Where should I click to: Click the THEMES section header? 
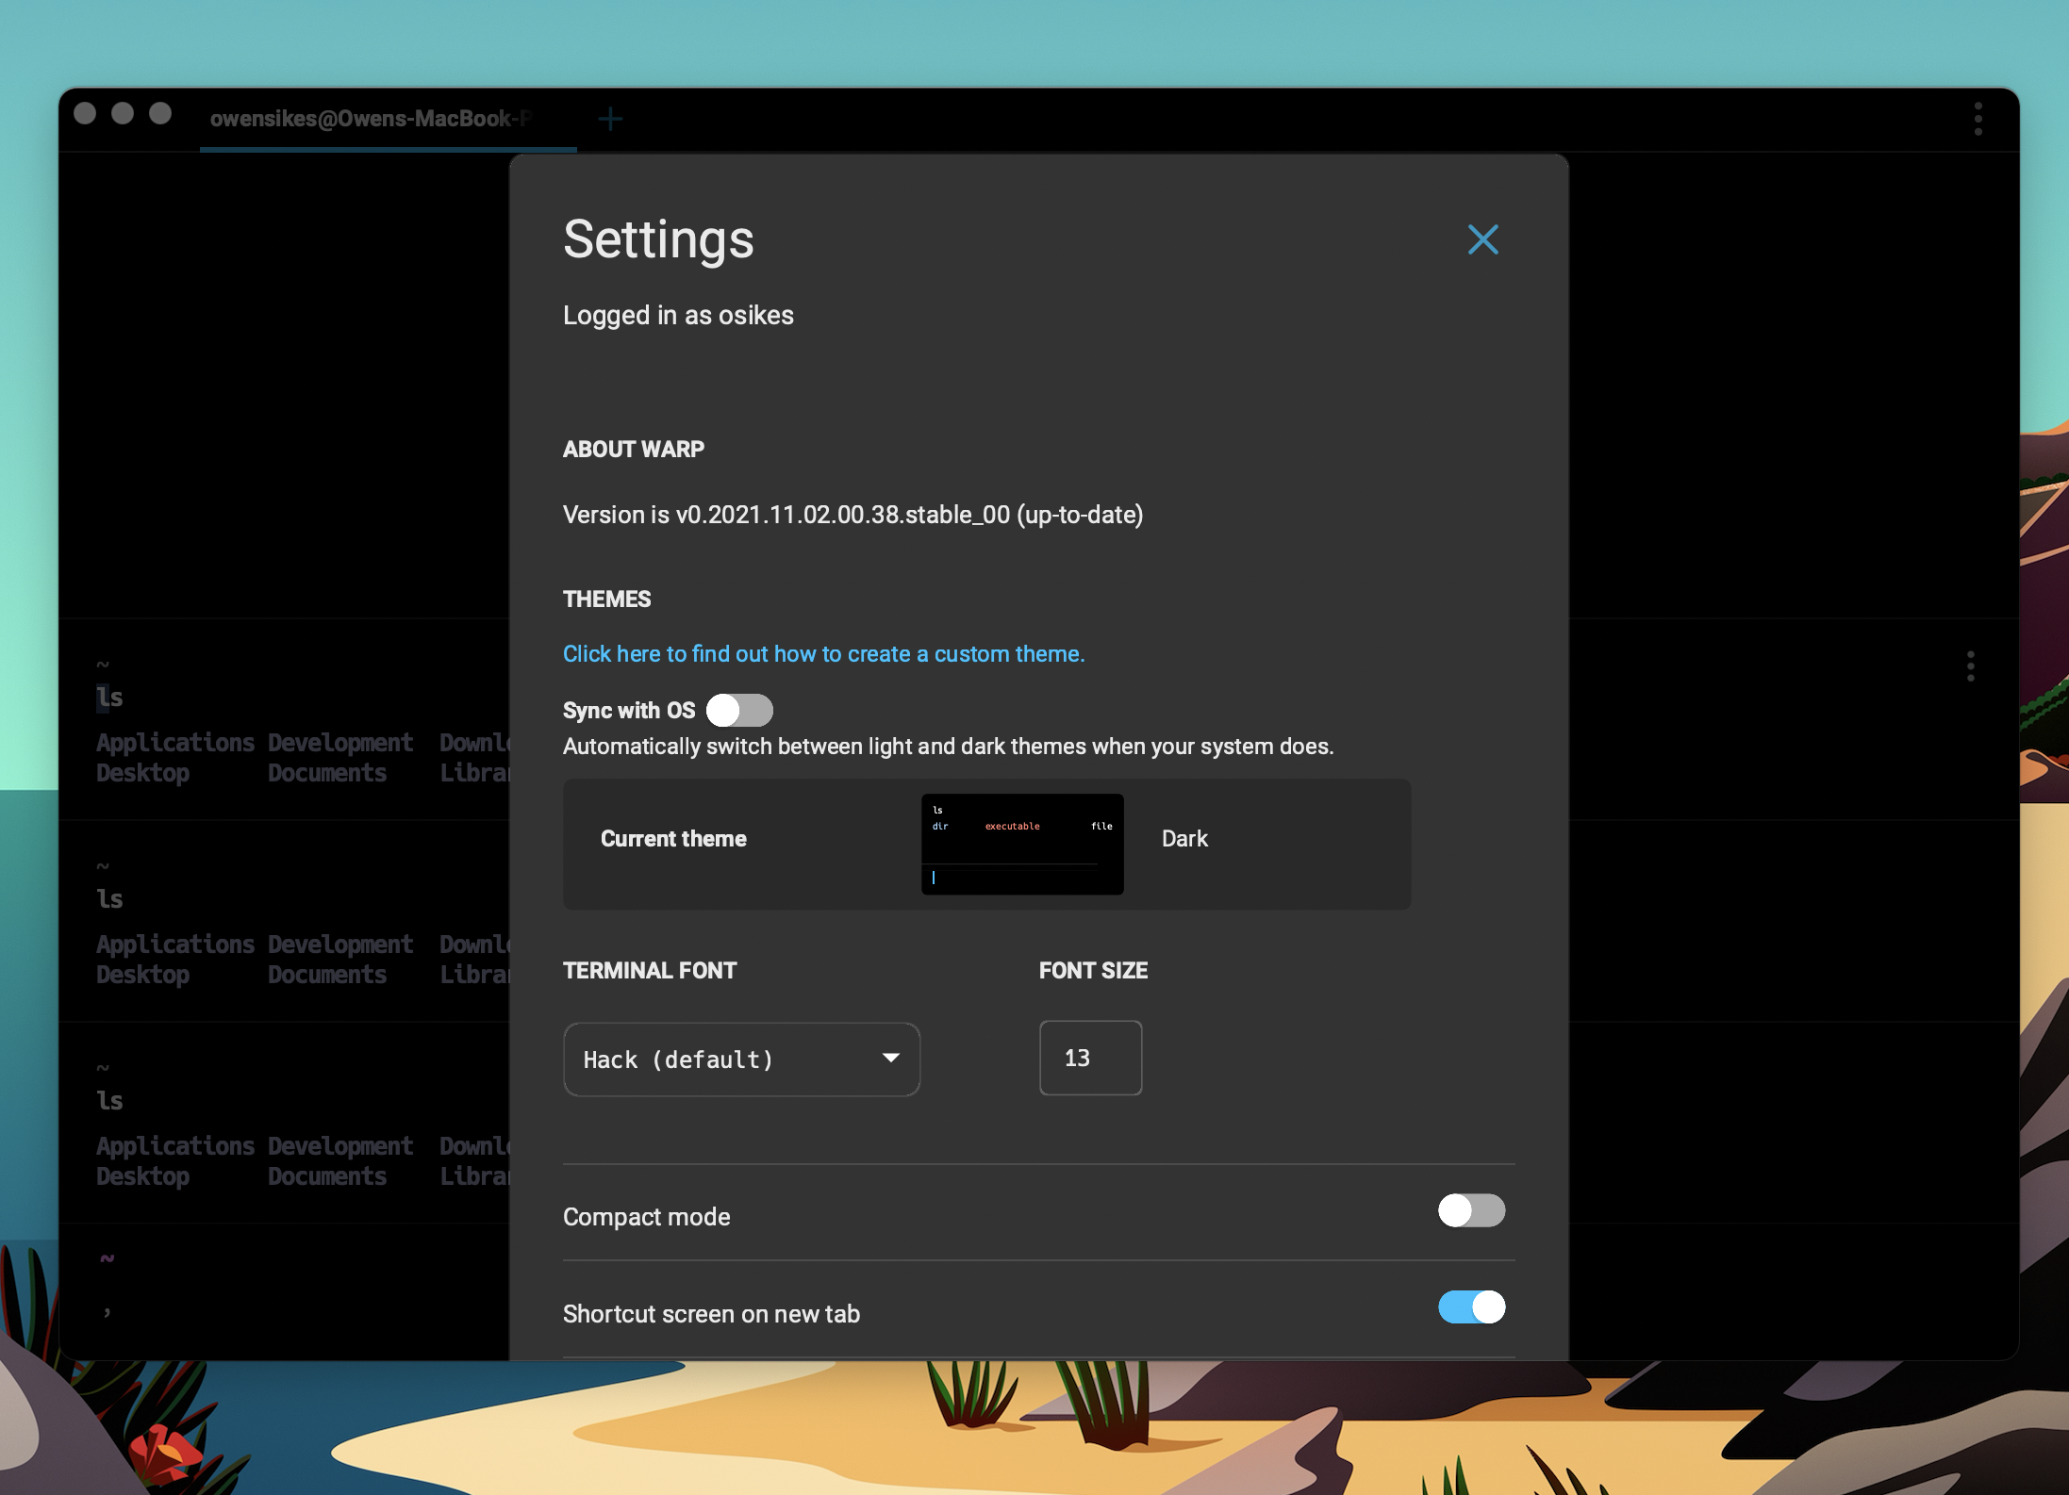[x=606, y=600]
